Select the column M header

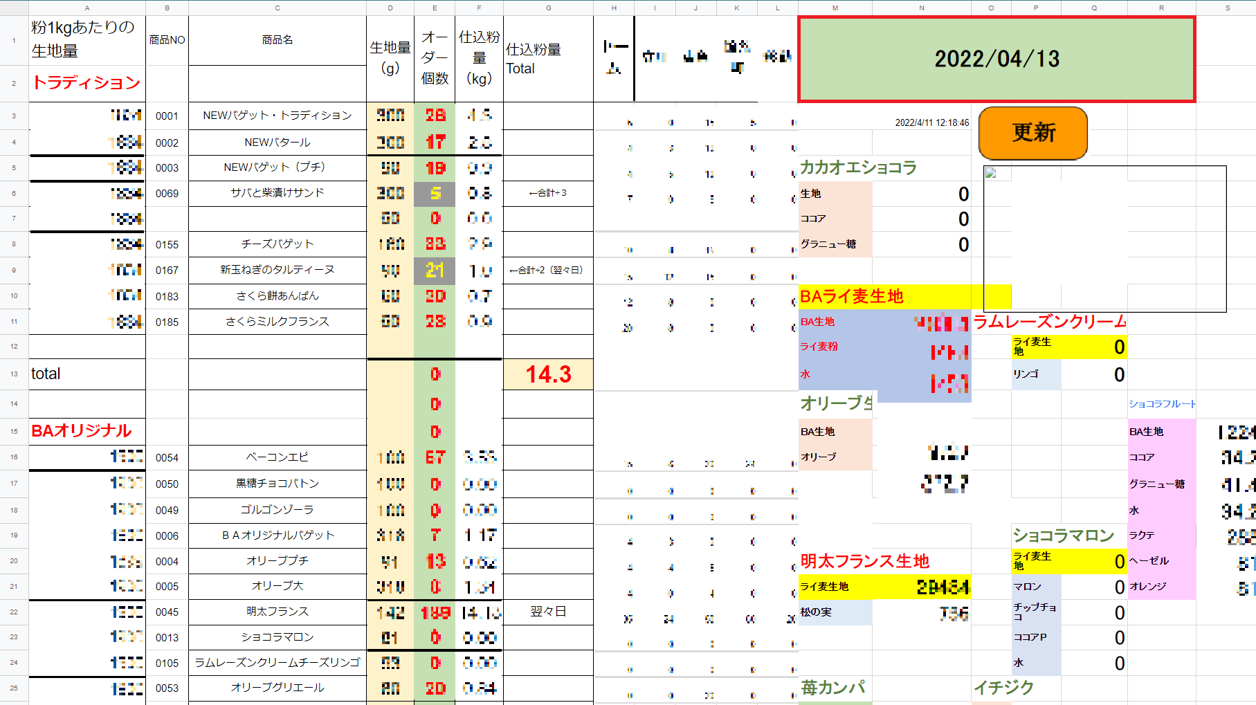835,8
